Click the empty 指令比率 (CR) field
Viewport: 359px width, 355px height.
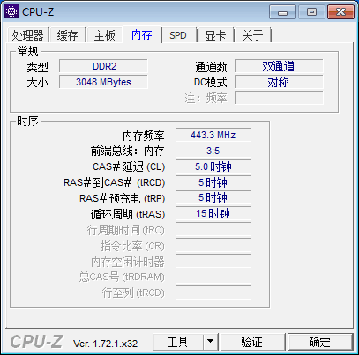coord(213,245)
